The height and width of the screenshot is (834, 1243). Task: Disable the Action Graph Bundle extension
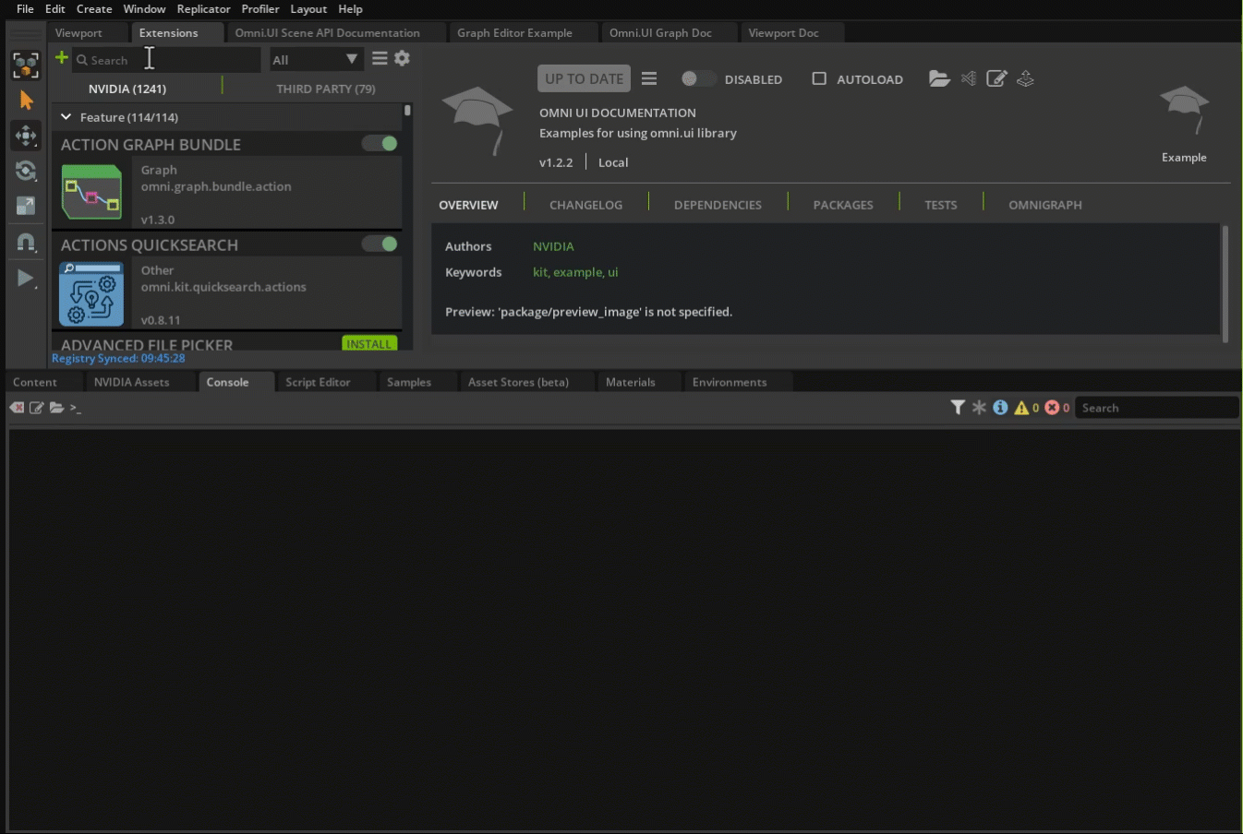pos(380,143)
